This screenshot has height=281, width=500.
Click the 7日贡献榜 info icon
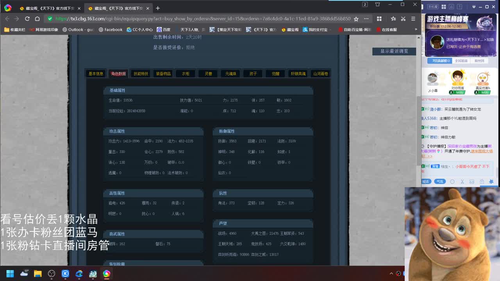click(x=449, y=61)
